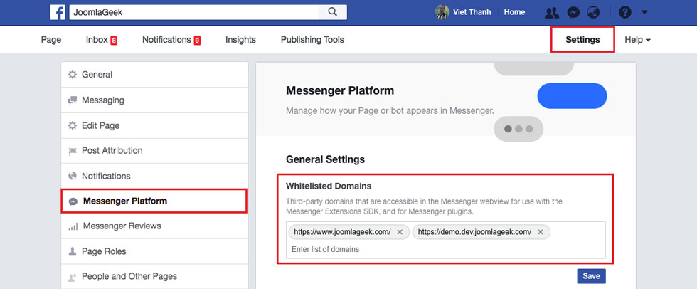Viewport: 697px width, 289px height.
Task: Click the Messenger Reviews bars icon
Action: (73, 226)
